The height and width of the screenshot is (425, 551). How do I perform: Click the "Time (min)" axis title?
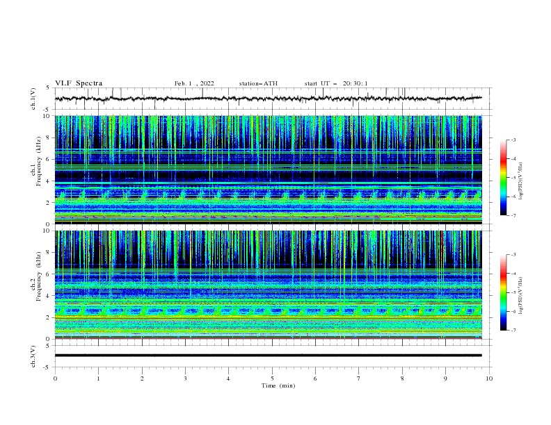(278, 385)
